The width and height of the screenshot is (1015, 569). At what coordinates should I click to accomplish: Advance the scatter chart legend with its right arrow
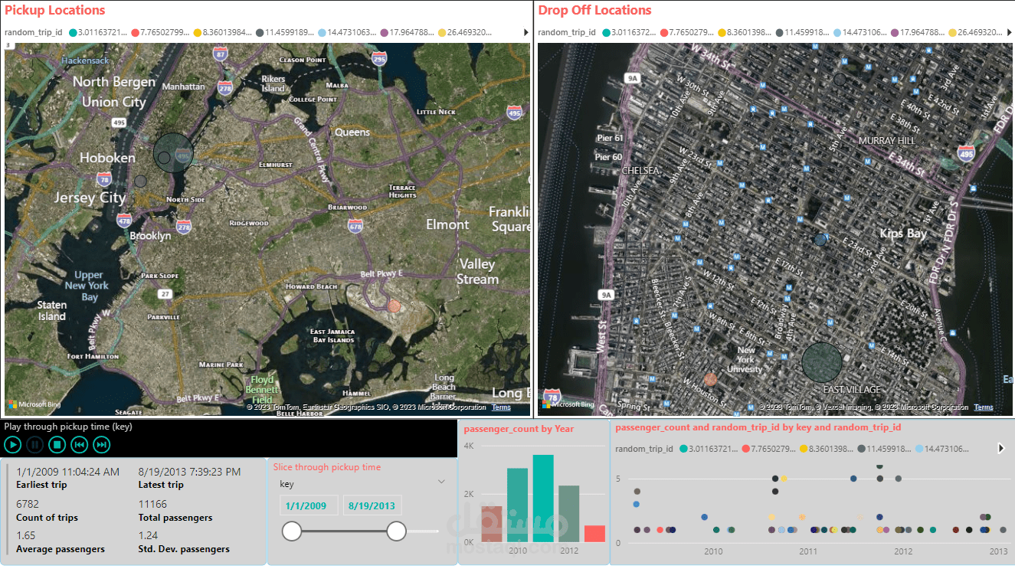[1000, 449]
